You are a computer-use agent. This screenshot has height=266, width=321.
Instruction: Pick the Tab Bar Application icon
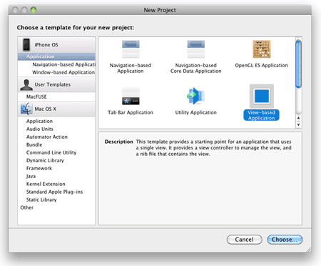pyautogui.click(x=131, y=97)
